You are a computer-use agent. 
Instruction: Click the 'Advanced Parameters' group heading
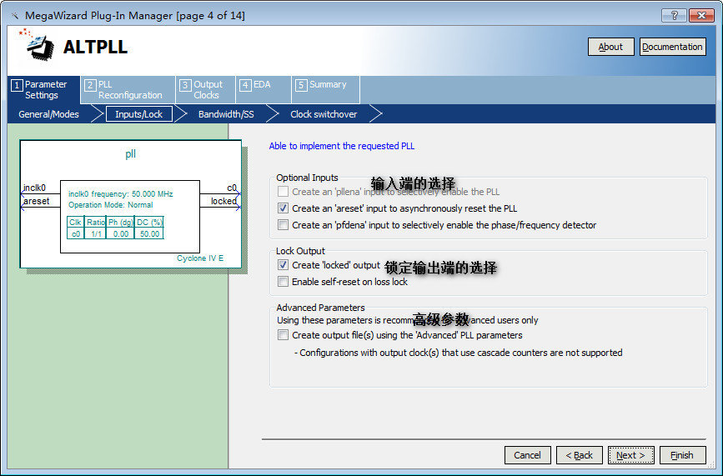[x=320, y=308]
